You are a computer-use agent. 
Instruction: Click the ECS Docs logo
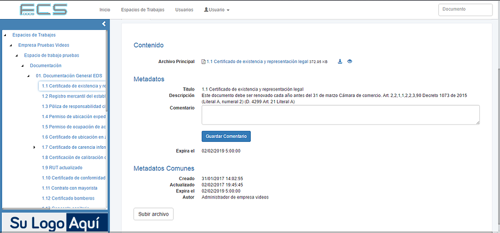(x=44, y=10)
